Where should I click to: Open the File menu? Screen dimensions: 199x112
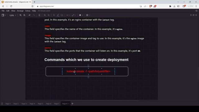point(3,11)
